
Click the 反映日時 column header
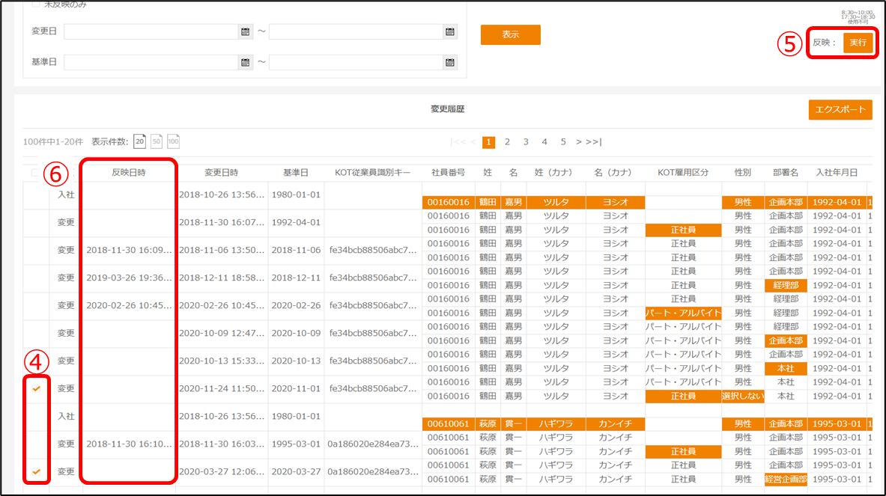tap(129, 173)
